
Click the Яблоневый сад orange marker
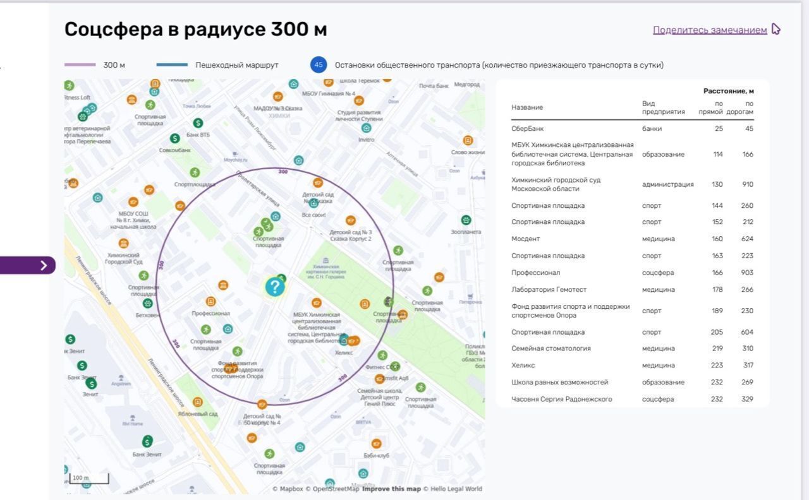(x=198, y=402)
